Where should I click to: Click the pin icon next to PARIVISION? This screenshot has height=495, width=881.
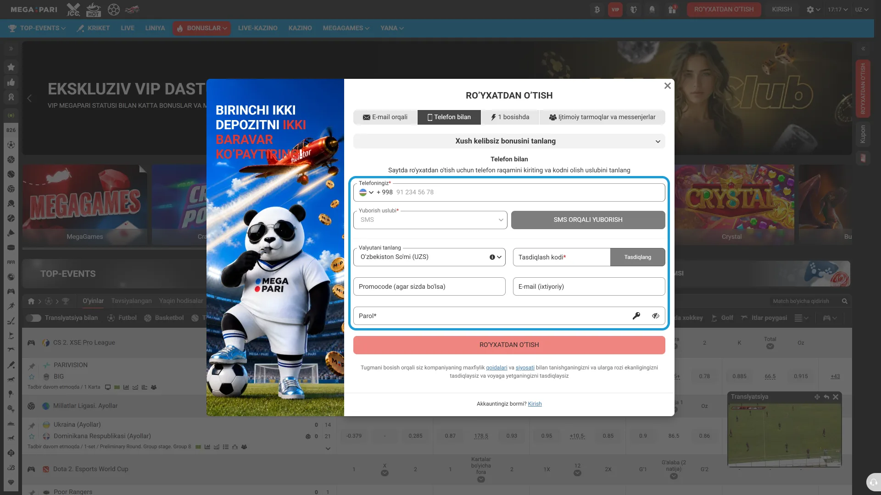32,366
